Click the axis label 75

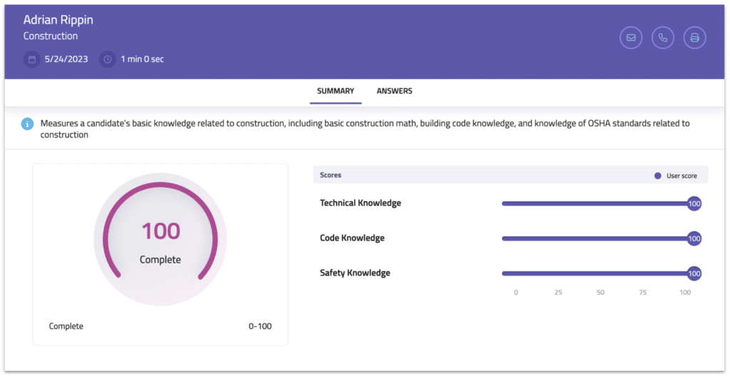coord(642,293)
